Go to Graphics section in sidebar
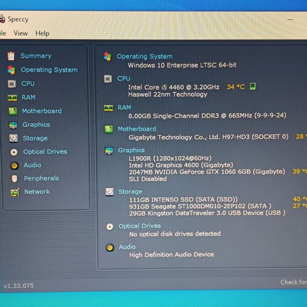307x307 pixels. point(36,125)
